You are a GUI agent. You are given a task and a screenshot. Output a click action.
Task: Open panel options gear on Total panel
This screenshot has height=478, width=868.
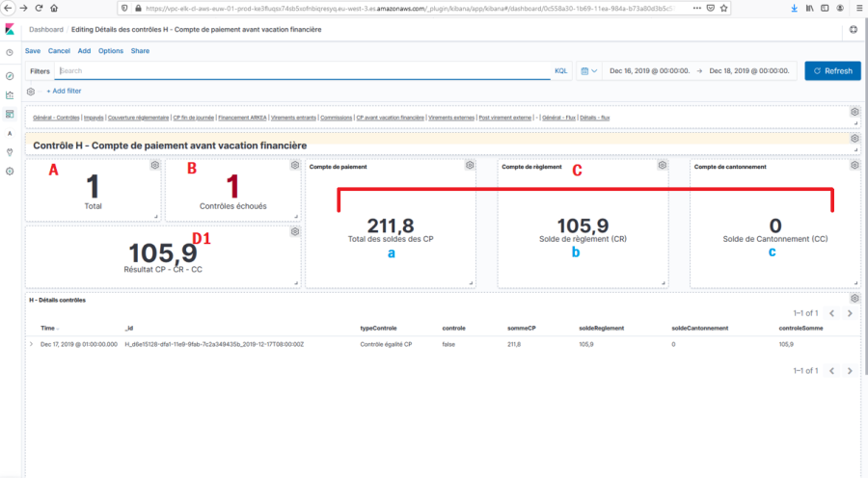pyautogui.click(x=154, y=166)
